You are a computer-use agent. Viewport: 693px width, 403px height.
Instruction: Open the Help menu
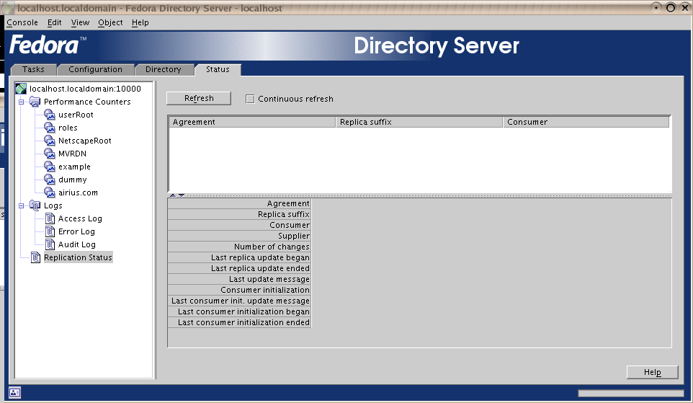(x=140, y=22)
